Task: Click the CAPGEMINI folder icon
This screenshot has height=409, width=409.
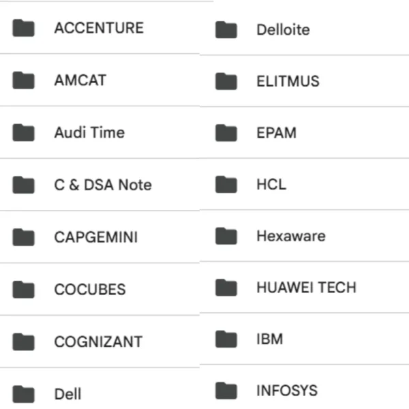Action: pos(24,237)
